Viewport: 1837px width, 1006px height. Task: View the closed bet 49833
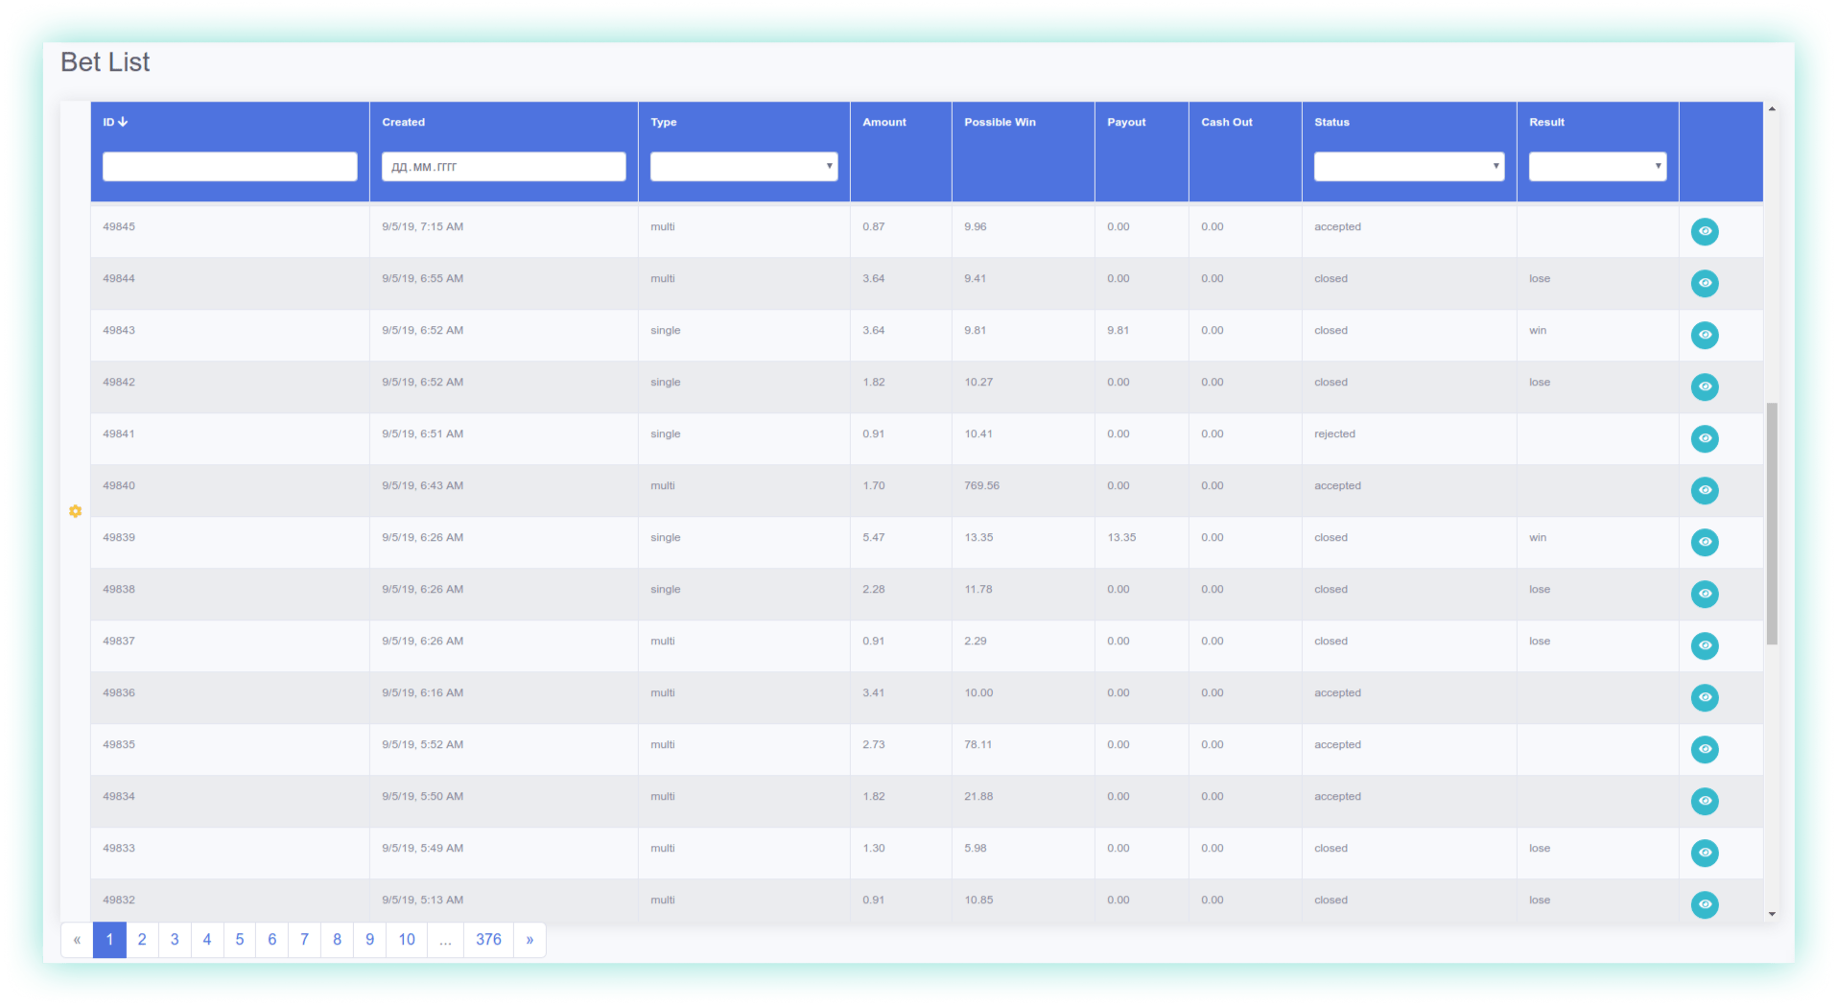click(x=1706, y=853)
